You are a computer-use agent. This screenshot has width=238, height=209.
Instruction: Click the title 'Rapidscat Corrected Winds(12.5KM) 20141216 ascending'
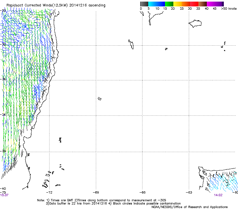pos(56,5)
